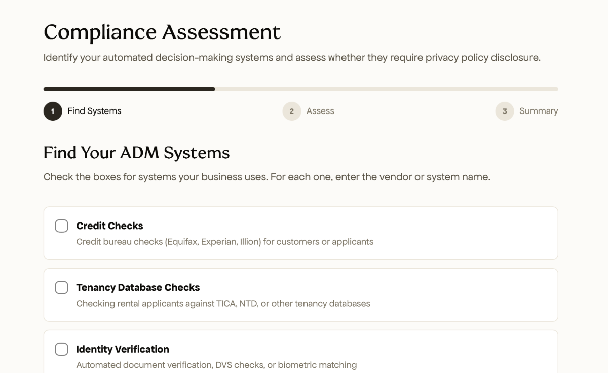Click the filled step 1 circle indicator
Screen dimensions: 608x373
[53, 111]
